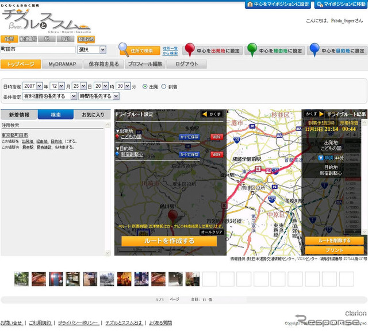Click 中心をマイポジションに設定 house button
Viewport: 368px width, 333px height.
pyautogui.click(x=278, y=4)
